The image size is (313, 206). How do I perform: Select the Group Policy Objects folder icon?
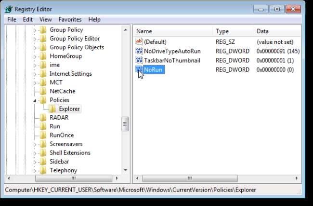point(43,48)
